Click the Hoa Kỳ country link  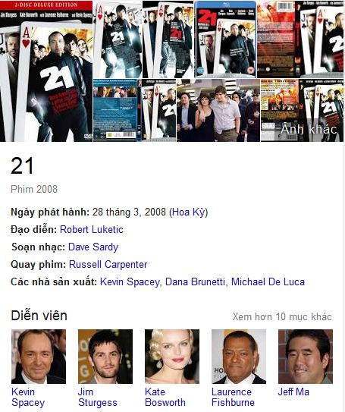(x=189, y=212)
